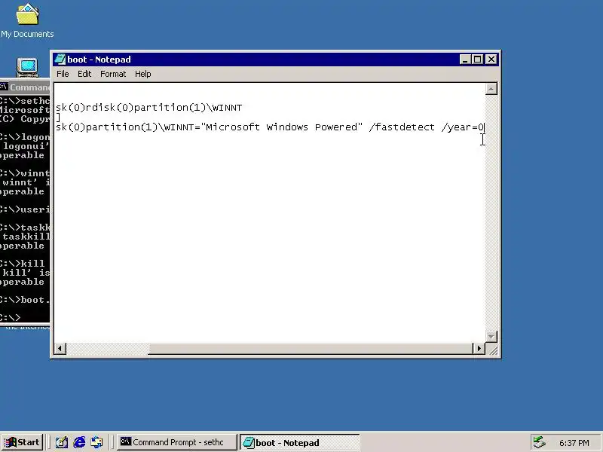Open the Format menu in Notepad
The image size is (603, 452).
(x=112, y=74)
